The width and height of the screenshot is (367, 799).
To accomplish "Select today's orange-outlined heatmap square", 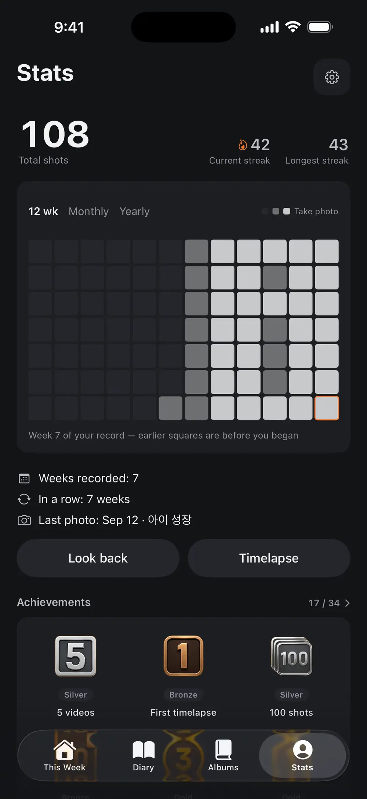I will (x=327, y=408).
